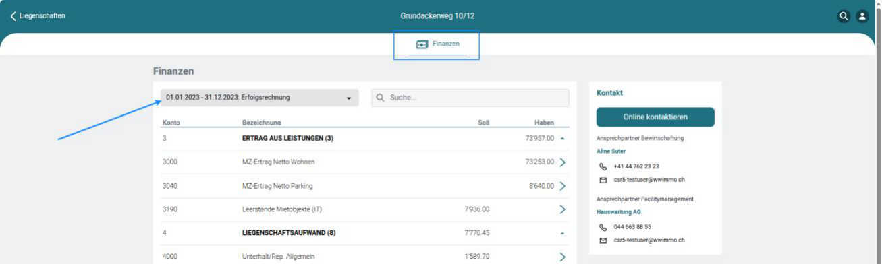Image resolution: width=882 pixels, height=264 pixels.
Task: Call number 044 663 88 55
Action: (x=632, y=227)
